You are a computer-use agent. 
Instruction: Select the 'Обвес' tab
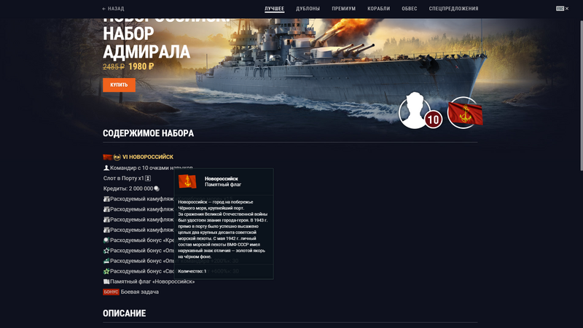point(410,9)
